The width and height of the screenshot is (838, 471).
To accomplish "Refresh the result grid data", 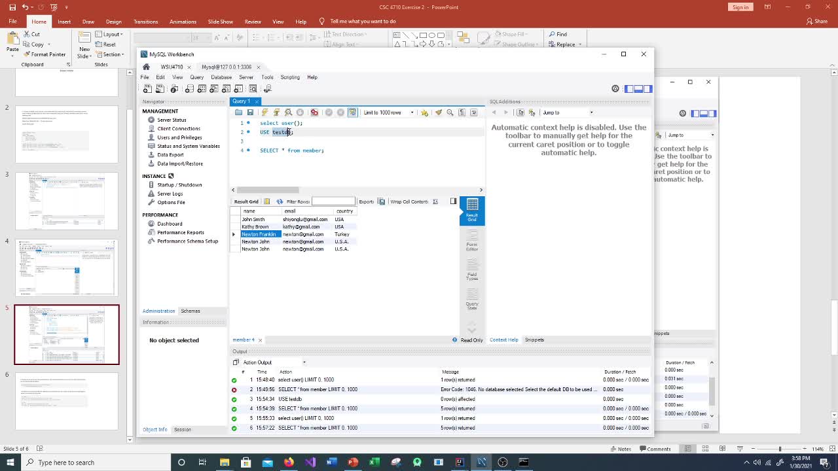I will [280, 201].
